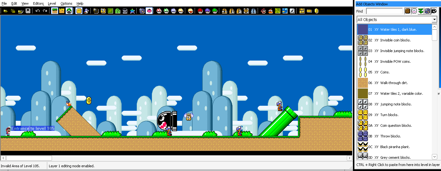Click the object list scroll down arrow
The image size is (441, 171).
(x=435, y=157)
